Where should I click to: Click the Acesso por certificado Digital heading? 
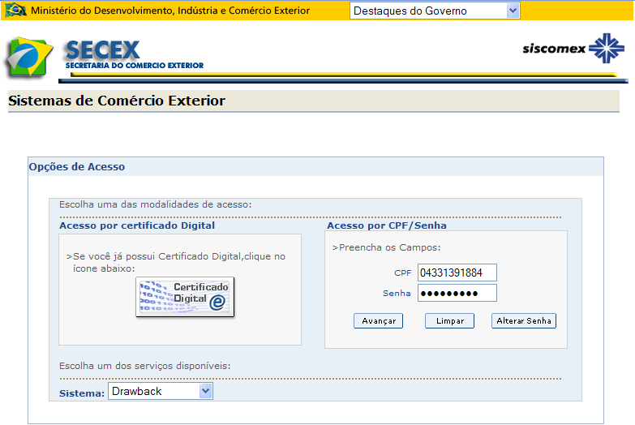point(137,225)
